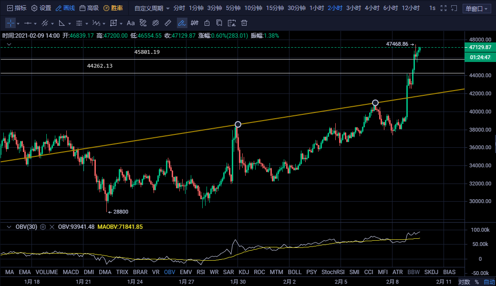Click the ruler-and-pencil drawing settings icon
This screenshot has width=496, height=286.
[143, 23]
